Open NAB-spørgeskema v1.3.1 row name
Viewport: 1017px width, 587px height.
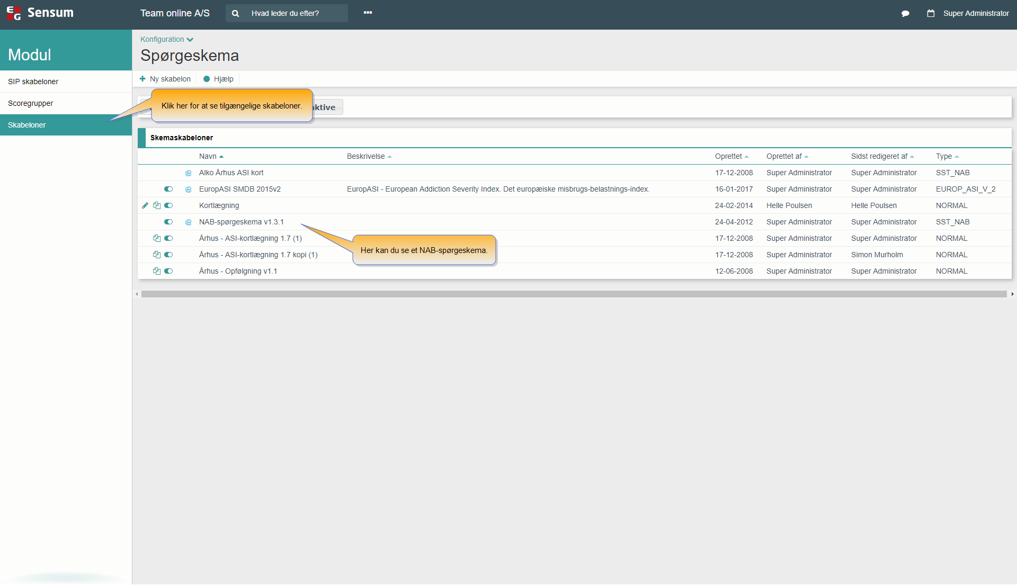tap(242, 222)
